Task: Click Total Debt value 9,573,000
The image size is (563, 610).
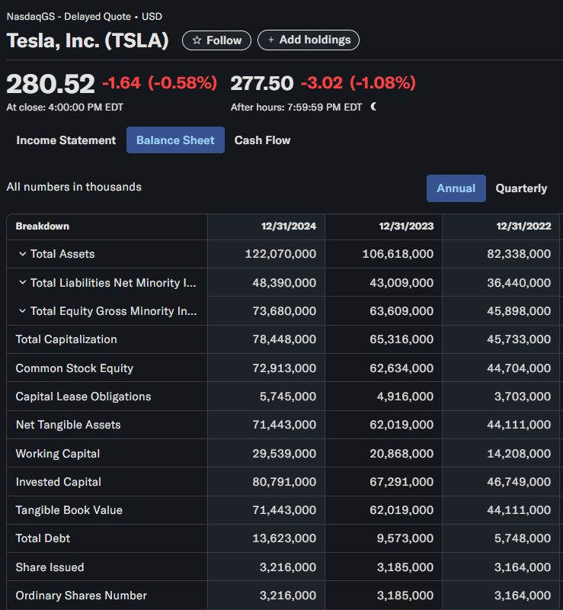Action: coord(405,538)
